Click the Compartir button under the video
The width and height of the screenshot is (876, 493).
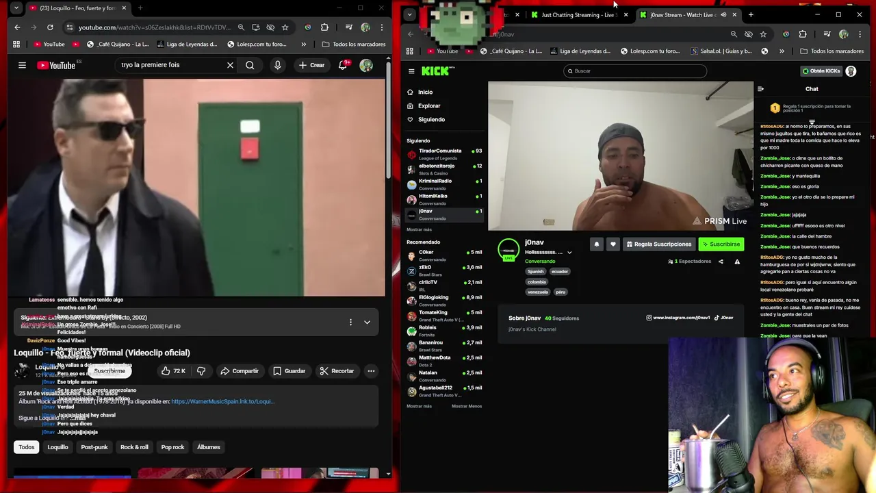pos(240,371)
